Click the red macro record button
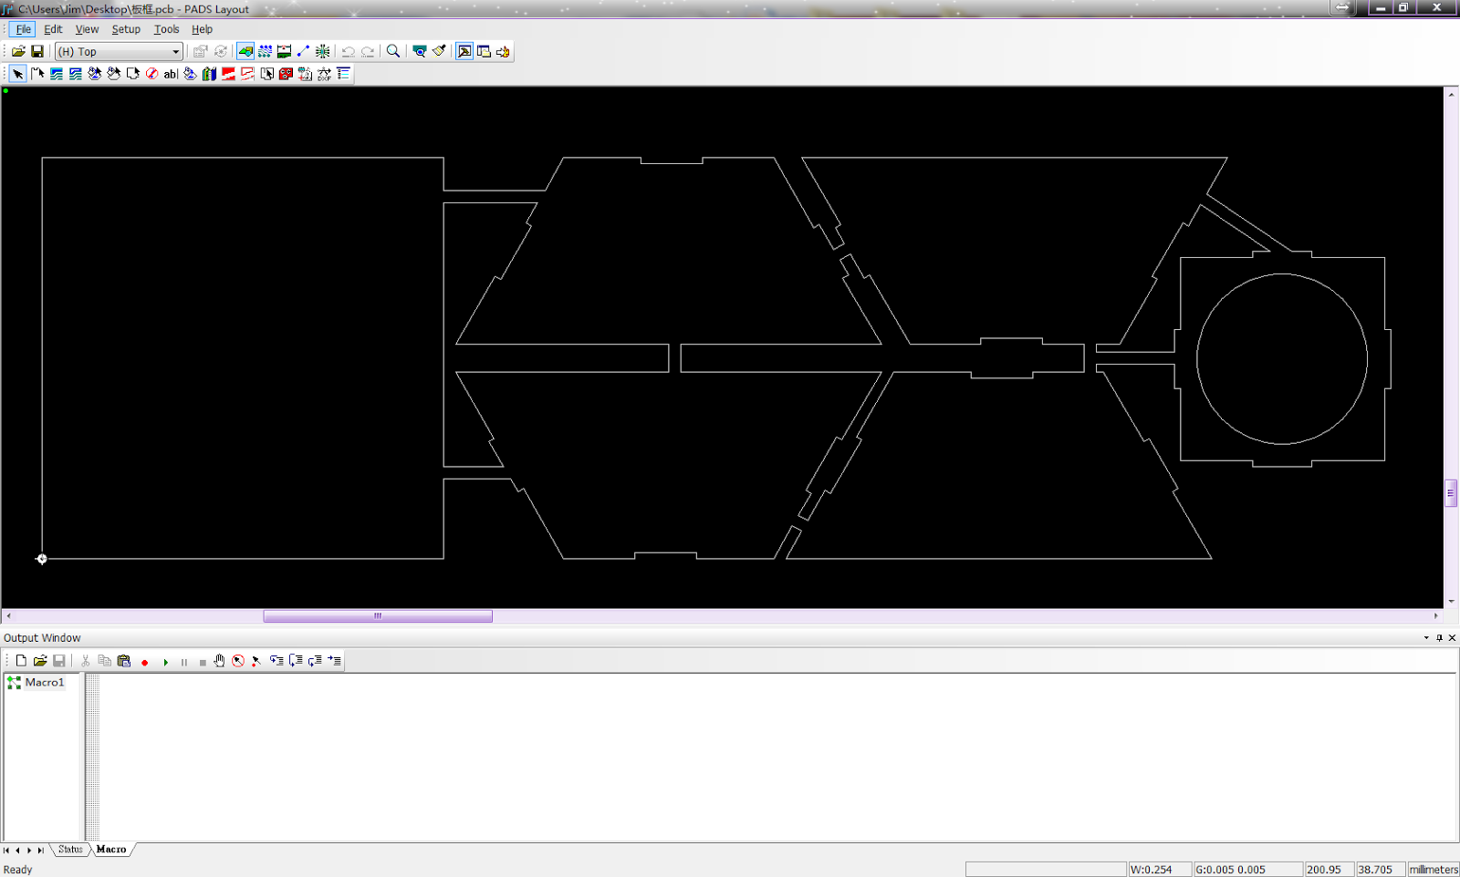 point(144,662)
